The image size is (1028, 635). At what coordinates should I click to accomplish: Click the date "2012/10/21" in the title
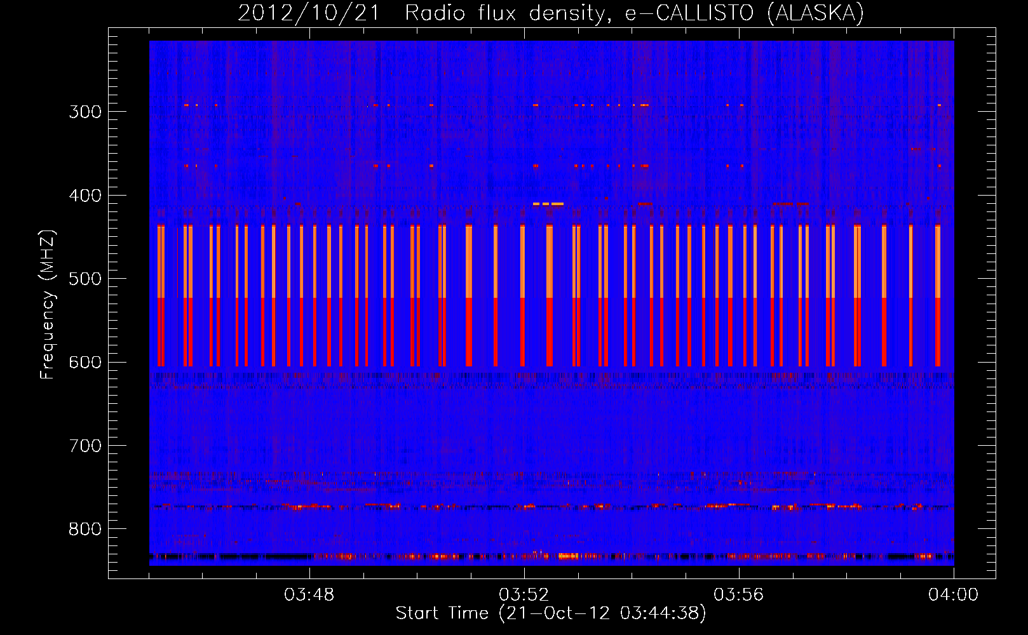pos(309,13)
